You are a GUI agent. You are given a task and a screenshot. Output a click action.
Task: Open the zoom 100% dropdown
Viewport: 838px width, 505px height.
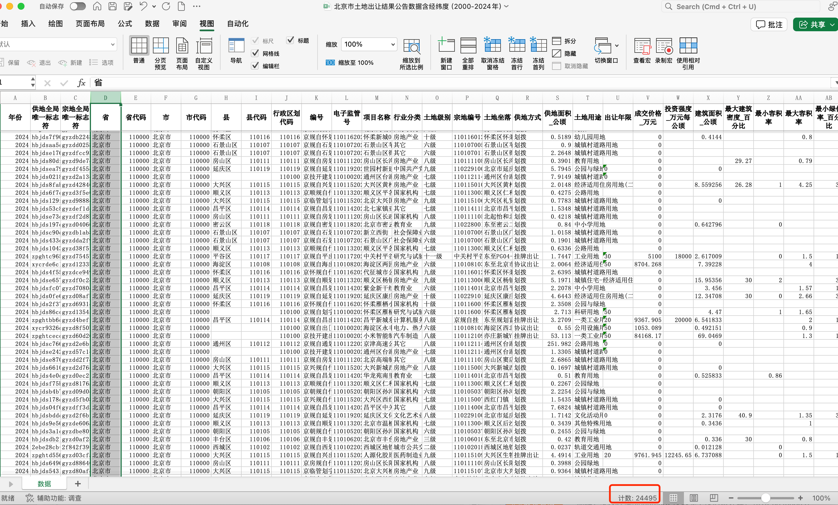[x=393, y=44]
